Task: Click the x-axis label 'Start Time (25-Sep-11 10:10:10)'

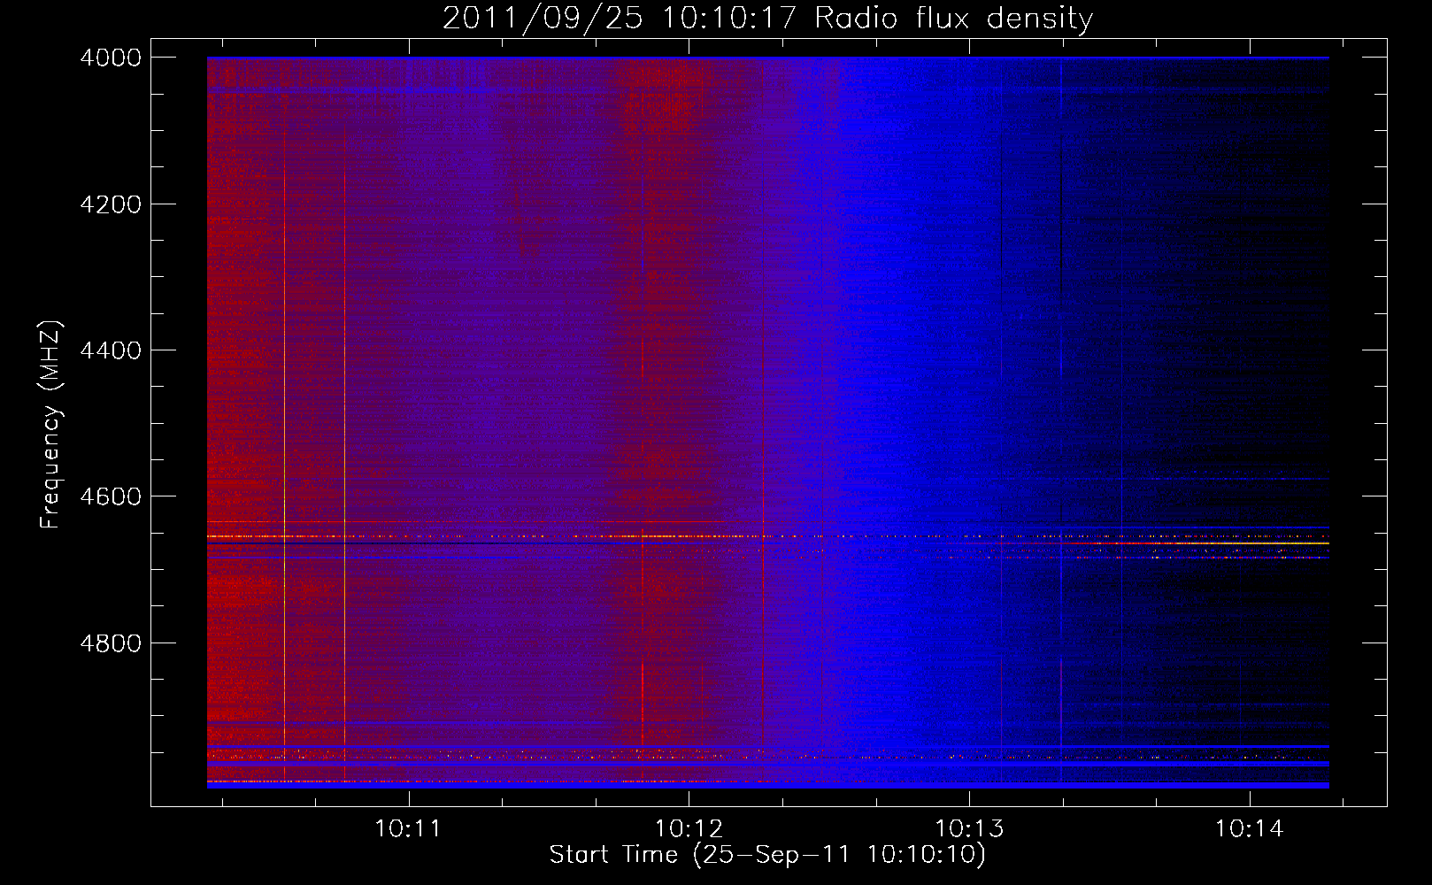Action: click(x=767, y=855)
